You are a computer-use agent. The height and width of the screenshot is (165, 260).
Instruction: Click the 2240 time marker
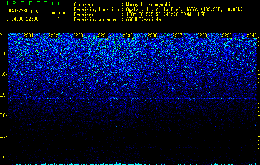[x=252, y=35]
